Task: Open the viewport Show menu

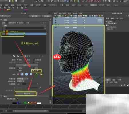Action: pyautogui.click(x=69, y=13)
